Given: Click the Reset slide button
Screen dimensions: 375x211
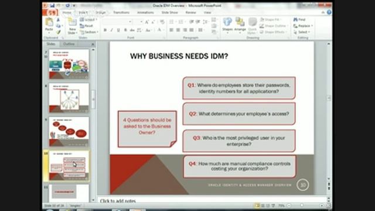Looking at the screenshot, I should tap(87, 26).
